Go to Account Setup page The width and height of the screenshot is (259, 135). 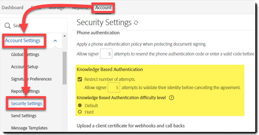25,67
